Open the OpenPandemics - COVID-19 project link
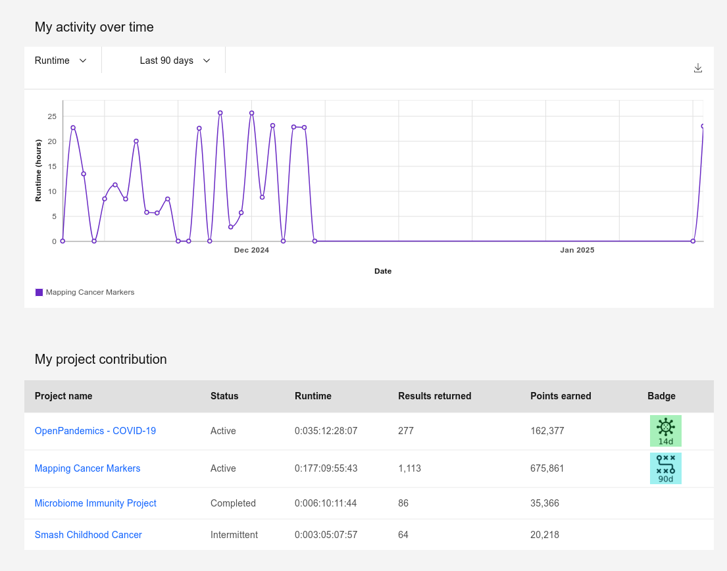 [95, 431]
